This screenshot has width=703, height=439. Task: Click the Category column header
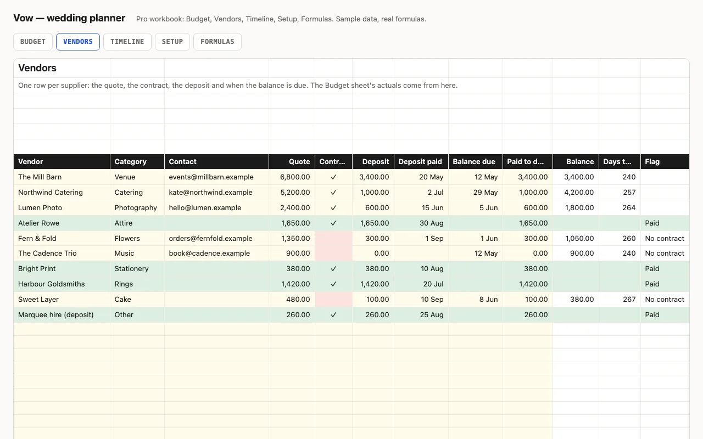coord(137,162)
